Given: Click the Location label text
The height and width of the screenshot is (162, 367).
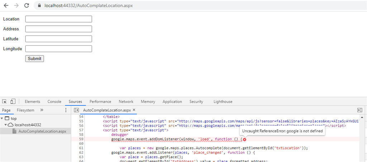Looking at the screenshot, I should click(11, 19).
